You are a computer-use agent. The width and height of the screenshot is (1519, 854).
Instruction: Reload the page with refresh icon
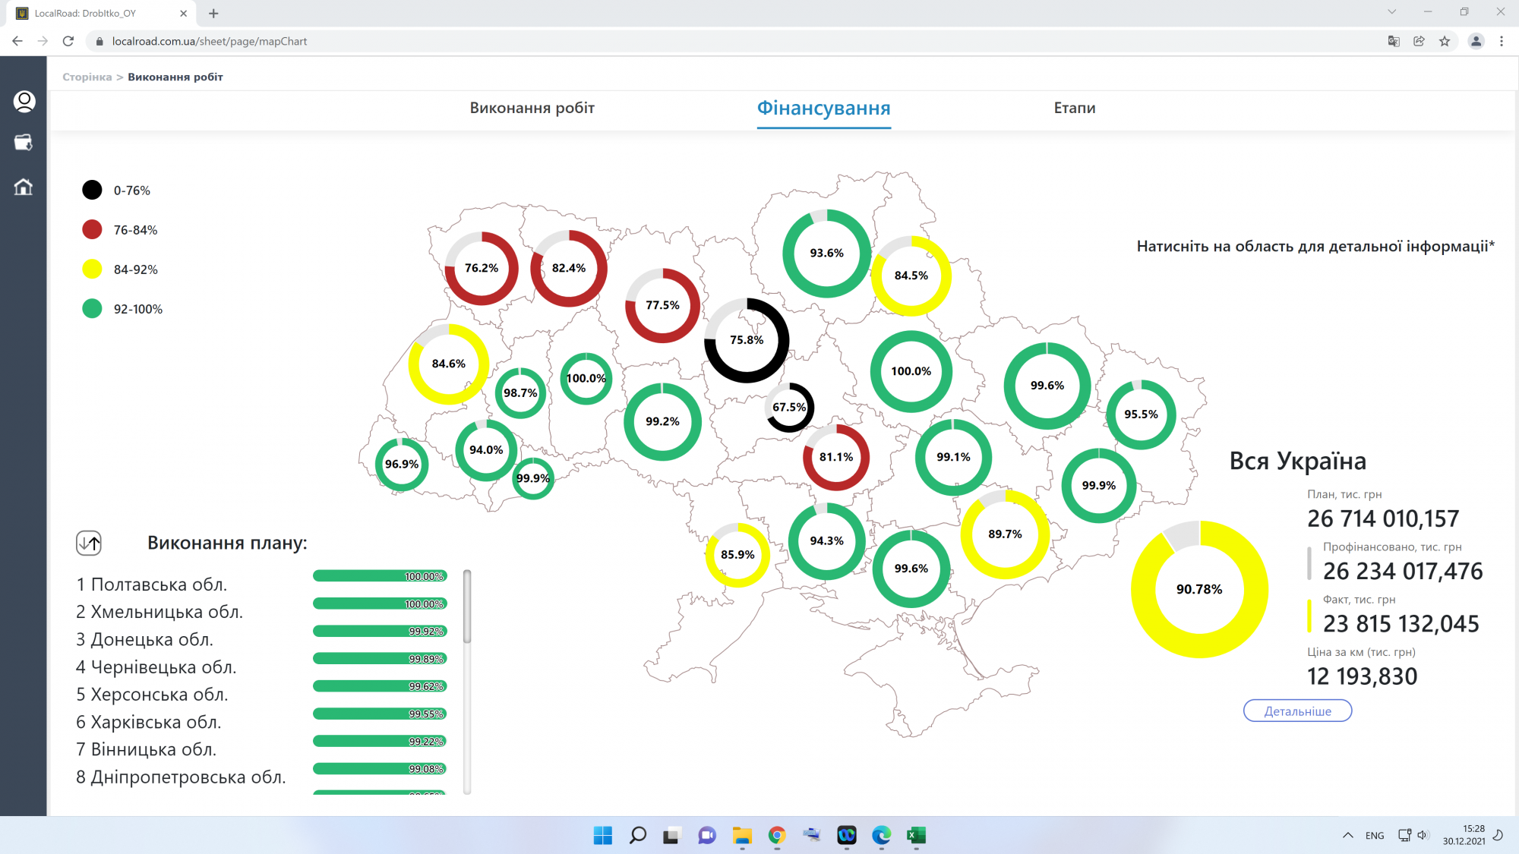(68, 41)
